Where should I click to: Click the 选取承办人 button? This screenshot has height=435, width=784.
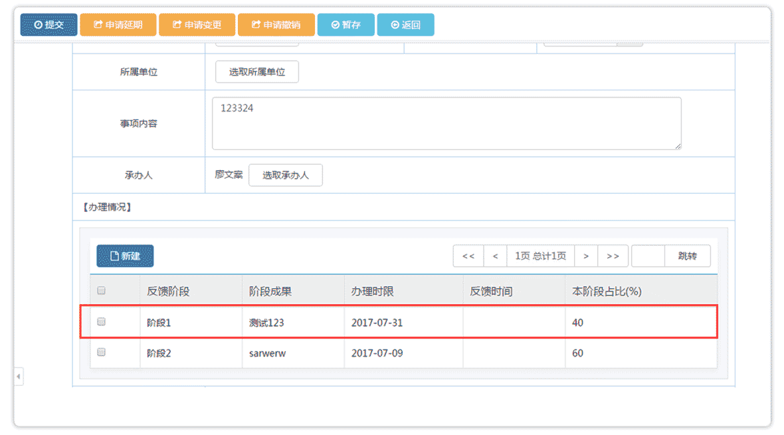[x=286, y=175]
